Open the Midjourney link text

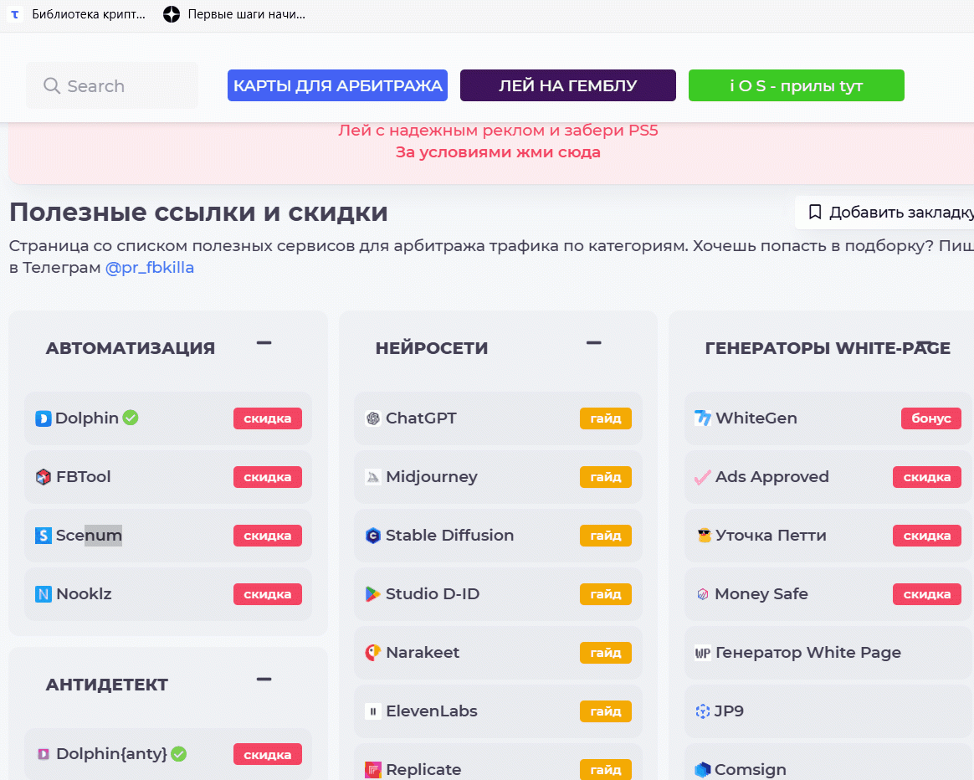[432, 477]
